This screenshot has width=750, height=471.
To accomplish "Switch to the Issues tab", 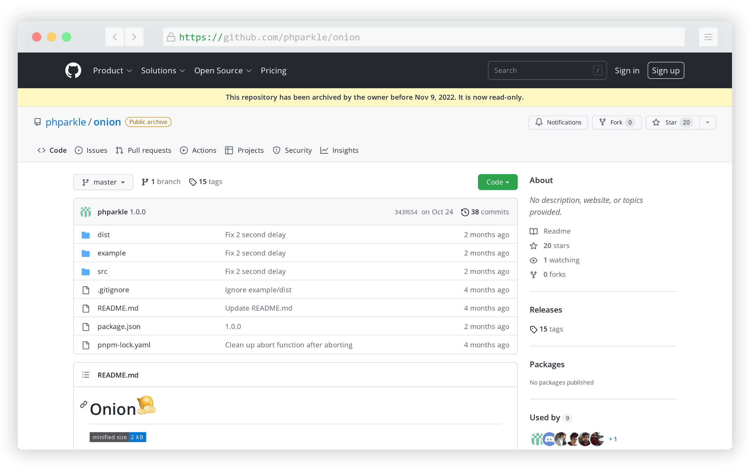I will tap(91, 150).
